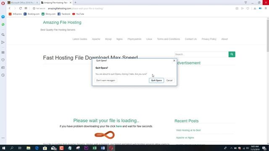Screen dimensions: 269x151
Task: Click the site search field
Action: [202, 54]
